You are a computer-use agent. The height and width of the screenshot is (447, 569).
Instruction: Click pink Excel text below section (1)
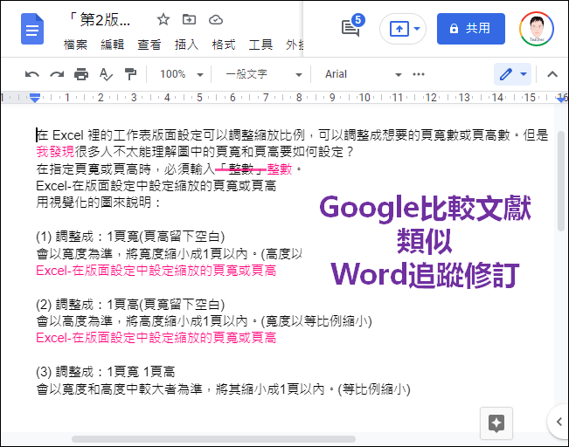pyautogui.click(x=156, y=271)
